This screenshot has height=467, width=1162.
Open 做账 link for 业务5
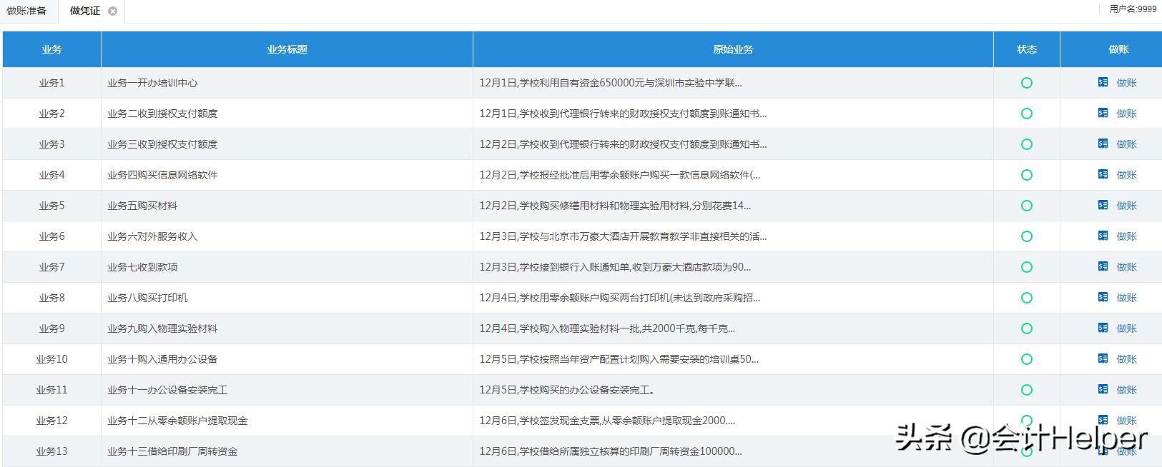click(1126, 206)
